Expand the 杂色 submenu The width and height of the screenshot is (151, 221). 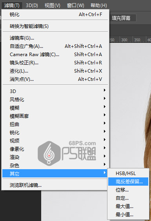pos(56,165)
